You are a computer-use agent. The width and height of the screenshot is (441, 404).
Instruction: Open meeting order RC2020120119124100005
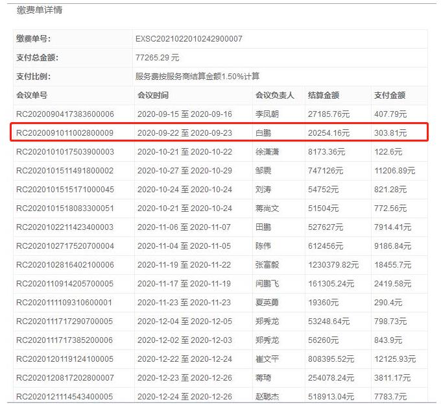[x=65, y=359]
